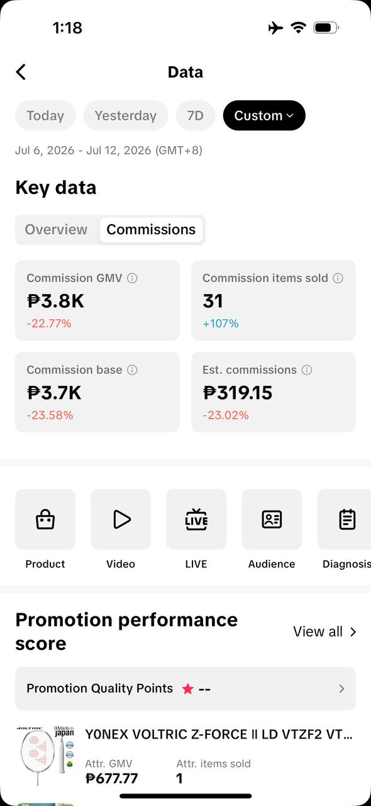Tap the back arrow icon
Image resolution: width=371 pixels, height=806 pixels.
click(21, 72)
